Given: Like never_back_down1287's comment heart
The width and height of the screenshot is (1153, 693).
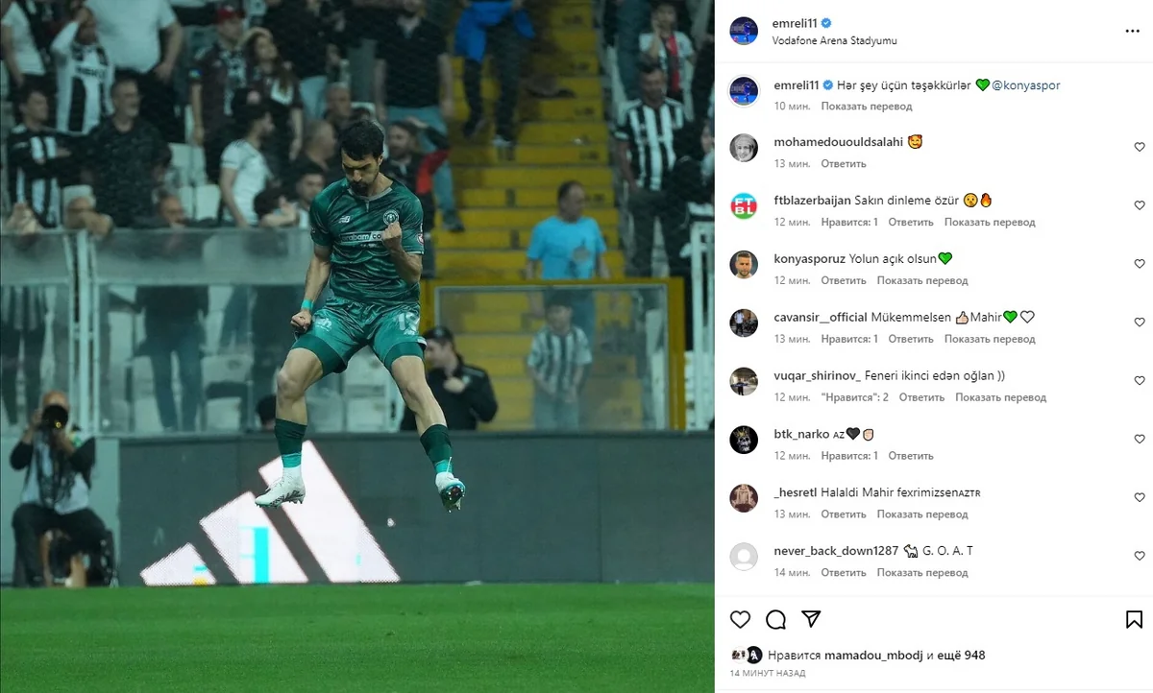Looking at the screenshot, I should click(x=1140, y=556).
